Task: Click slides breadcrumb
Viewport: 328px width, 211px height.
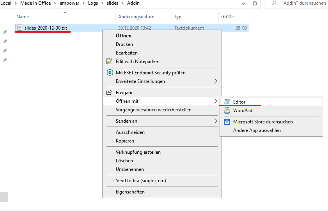Action: [x=113, y=3]
